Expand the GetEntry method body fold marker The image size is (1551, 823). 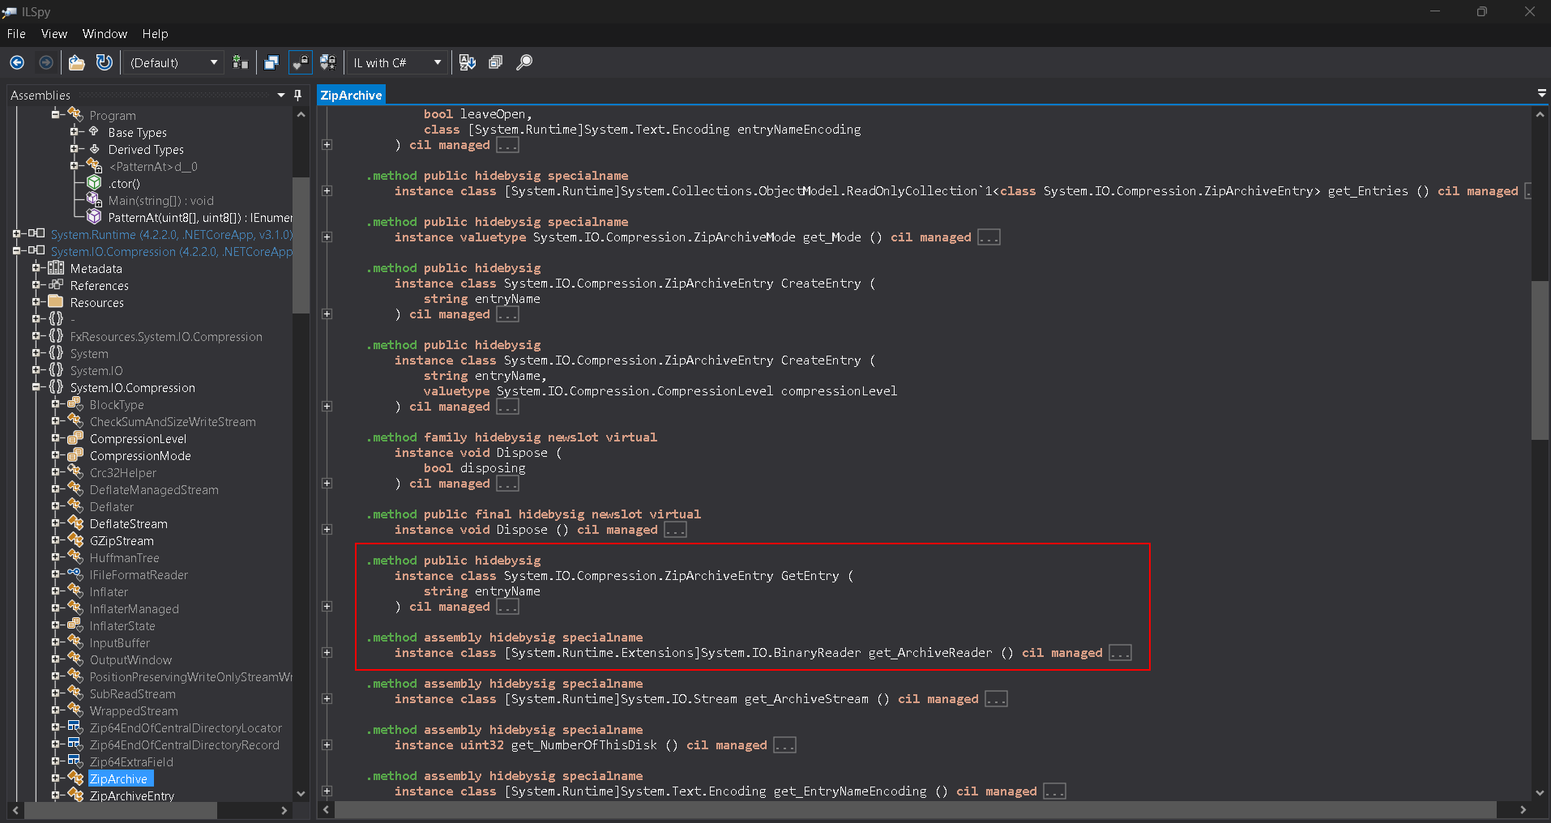[x=327, y=606]
